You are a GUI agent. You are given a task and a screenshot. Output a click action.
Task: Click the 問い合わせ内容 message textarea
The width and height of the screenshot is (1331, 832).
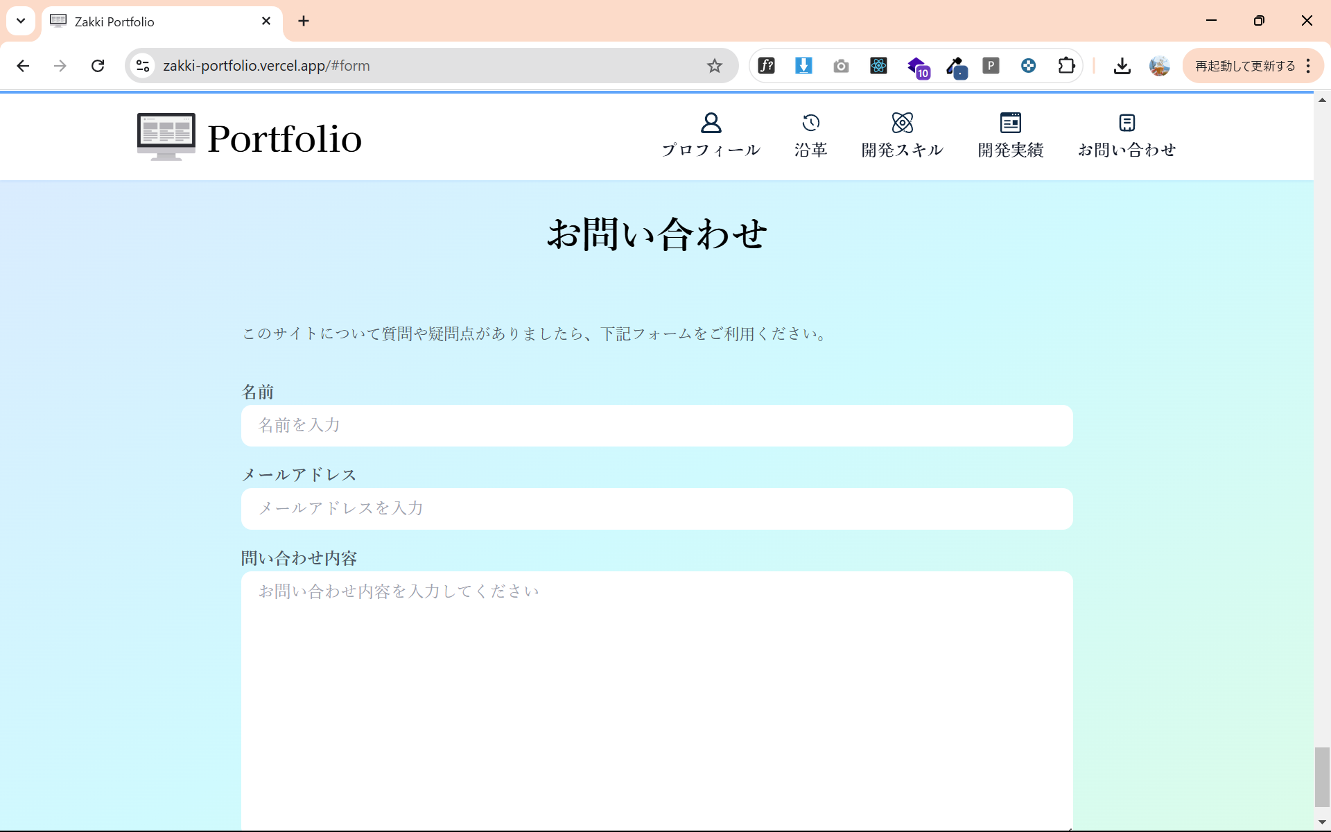(656, 701)
